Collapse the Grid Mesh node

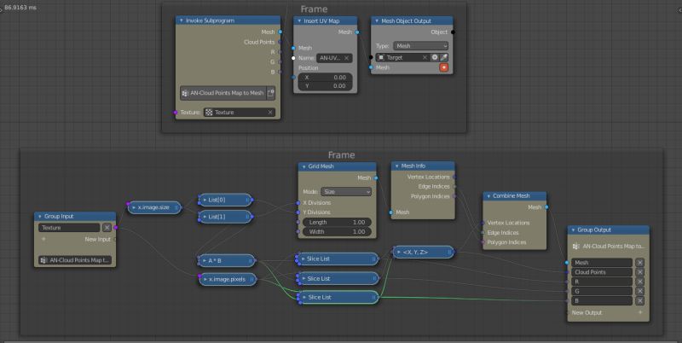coord(303,166)
